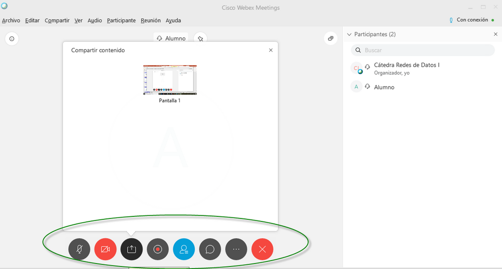The height and width of the screenshot is (269, 502).
Task: Click Cátedra Redes de Datos avatar icon
Action: [x=356, y=68]
